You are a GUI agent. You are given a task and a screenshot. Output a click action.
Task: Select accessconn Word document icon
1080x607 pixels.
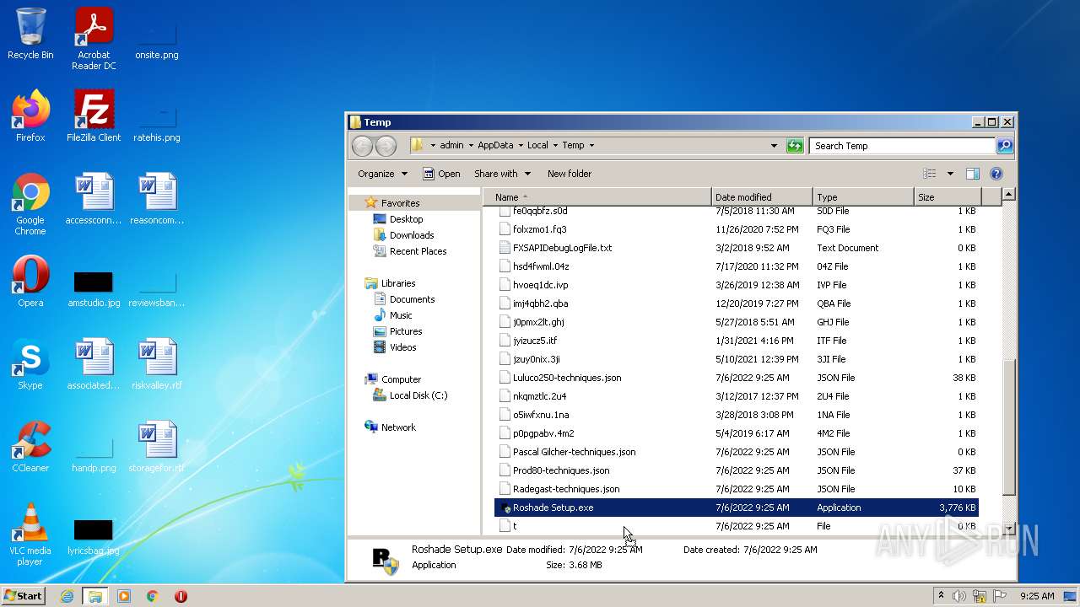coord(94,199)
